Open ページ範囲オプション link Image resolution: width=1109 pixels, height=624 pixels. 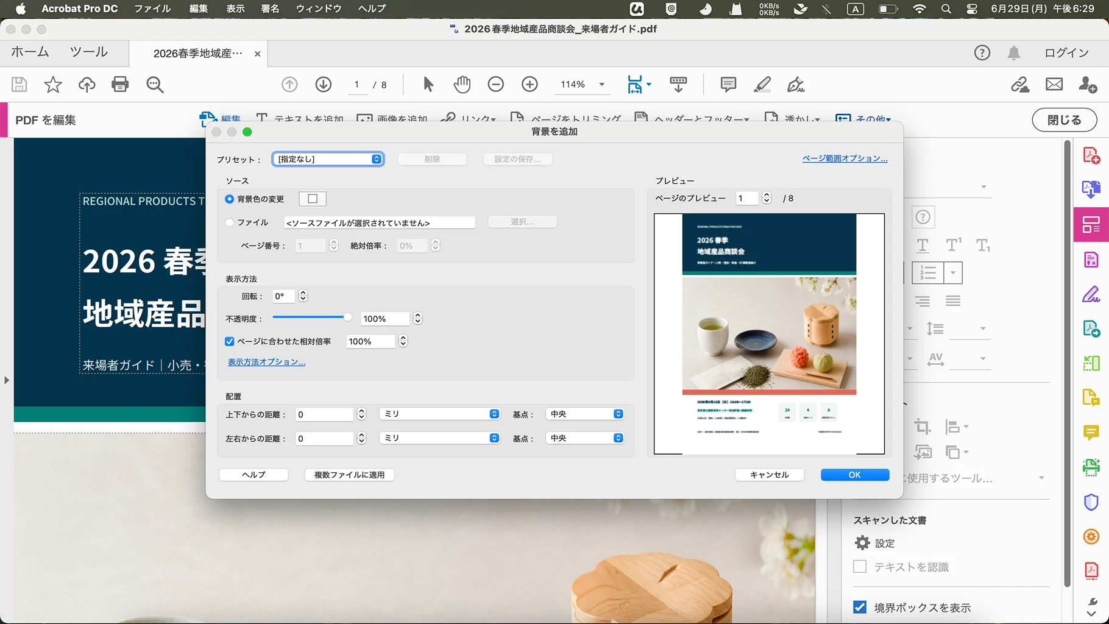point(845,158)
